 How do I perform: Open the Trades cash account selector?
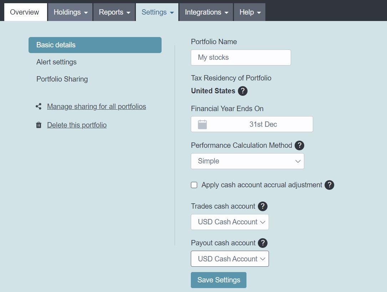[x=230, y=222]
